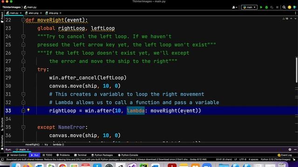This screenshot has width=298, height=167.
Task: Close the alien.png editor tab
Action: pos(41,13)
